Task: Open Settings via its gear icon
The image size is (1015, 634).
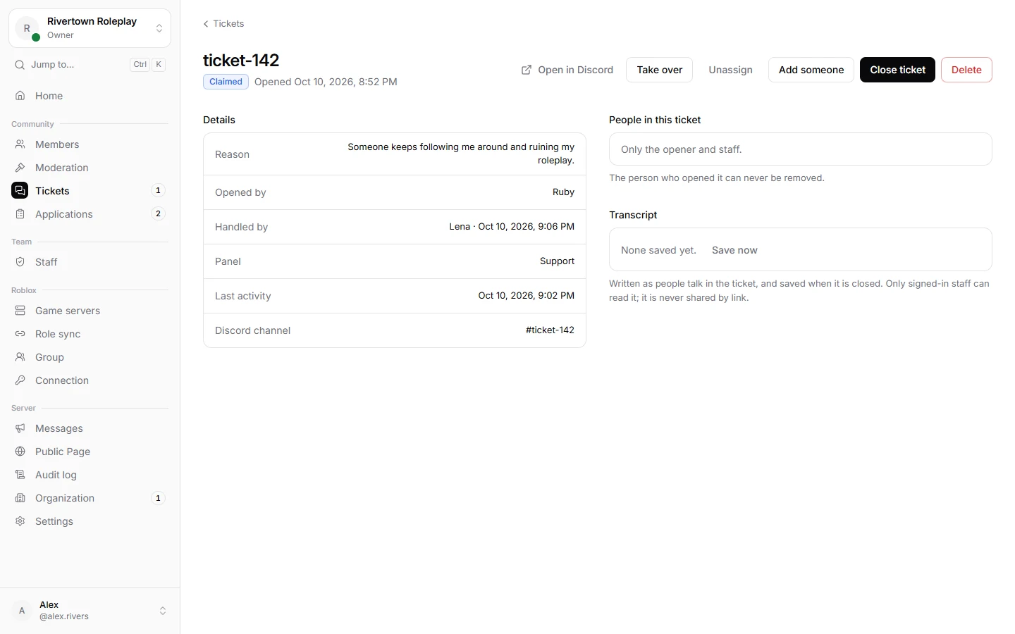Action: tap(20, 521)
